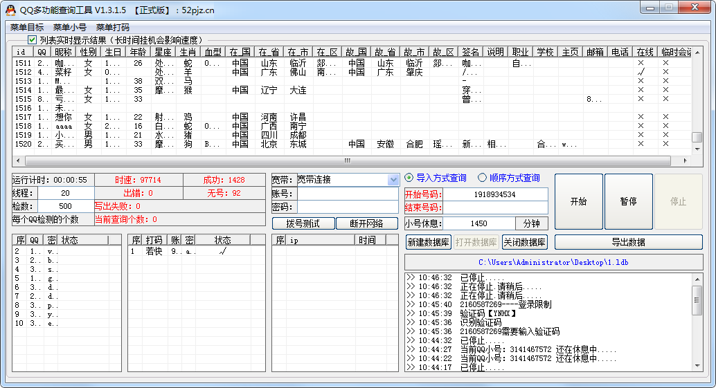Click 断开网络 button
Screen dimensions: 716x388
(367, 223)
